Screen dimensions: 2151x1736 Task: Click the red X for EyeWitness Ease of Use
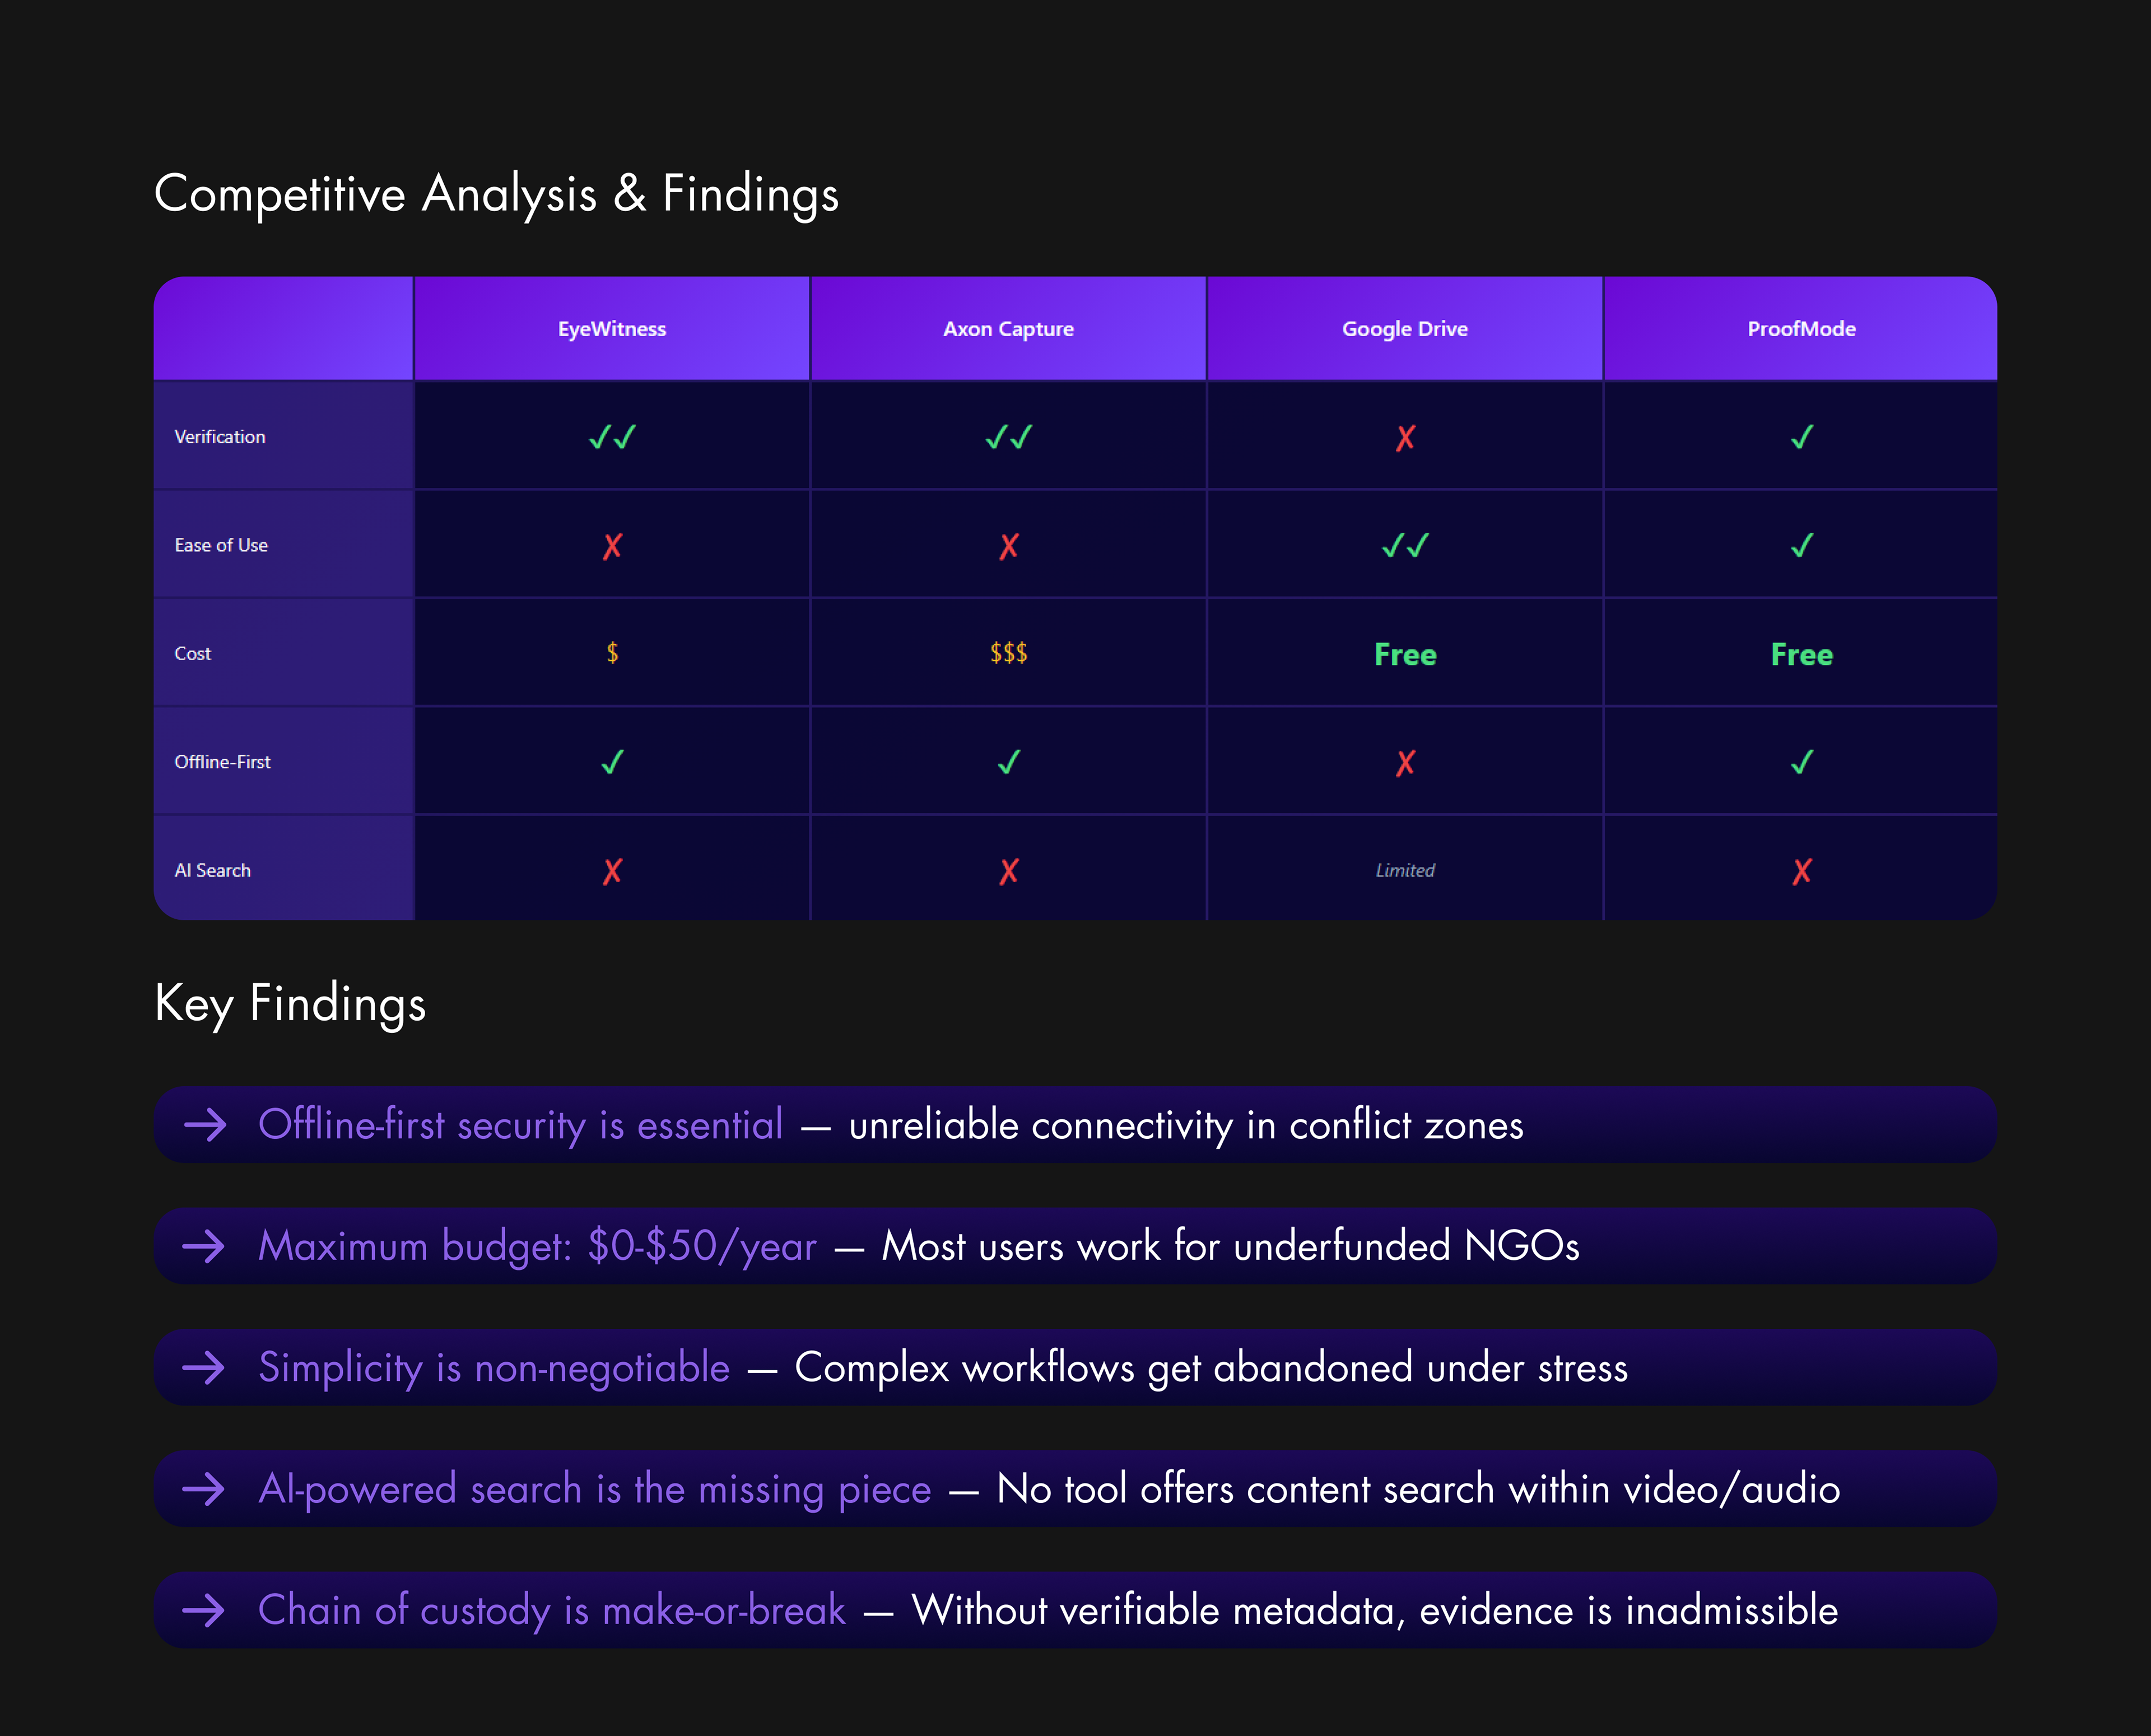click(x=612, y=546)
